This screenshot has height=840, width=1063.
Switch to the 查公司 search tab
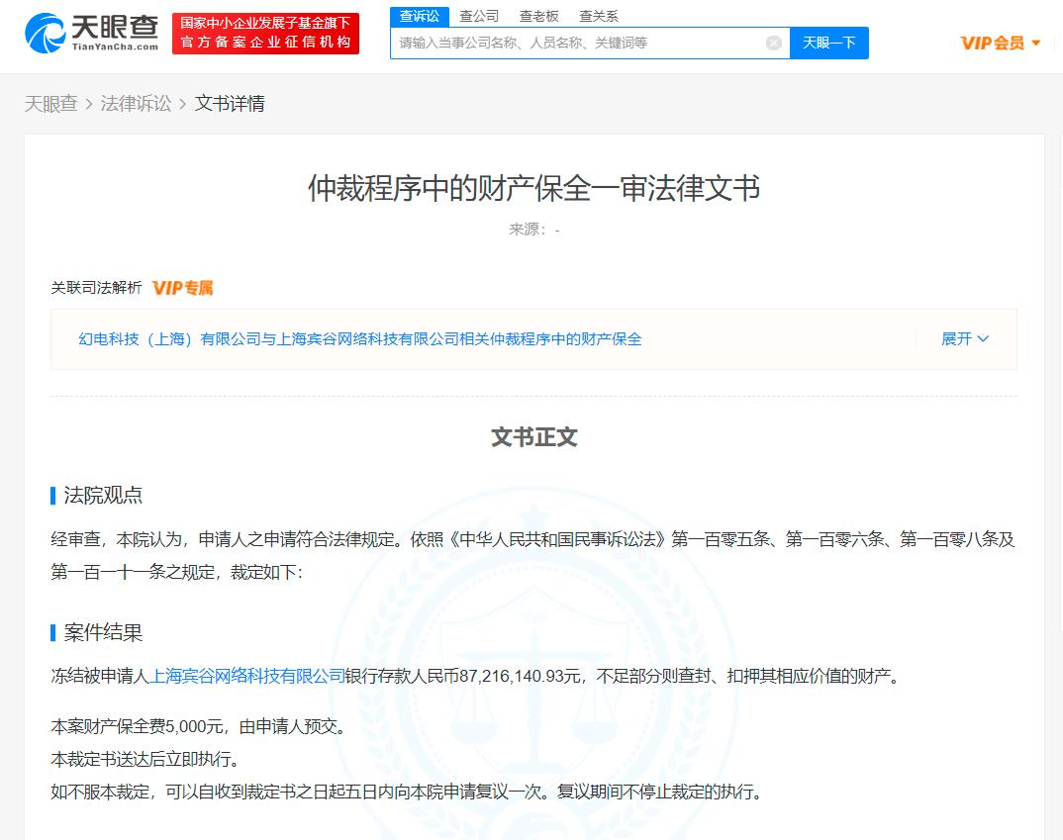coord(479,16)
